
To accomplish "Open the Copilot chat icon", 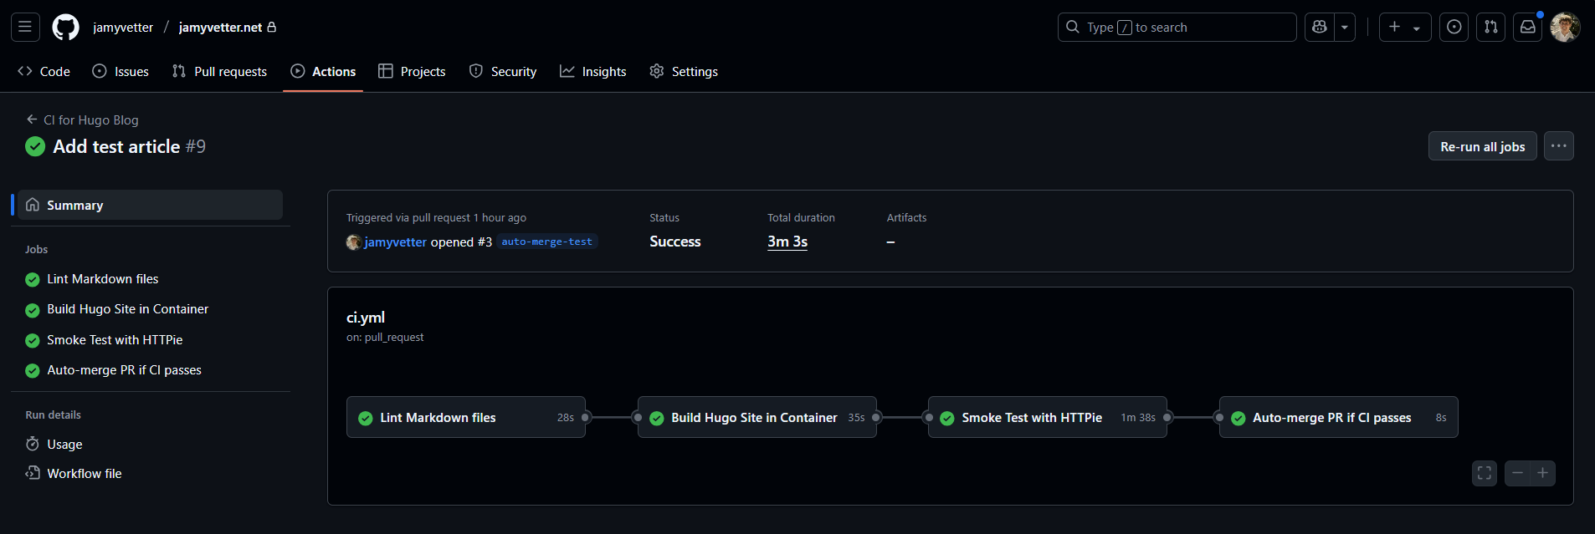I will coord(1320,28).
